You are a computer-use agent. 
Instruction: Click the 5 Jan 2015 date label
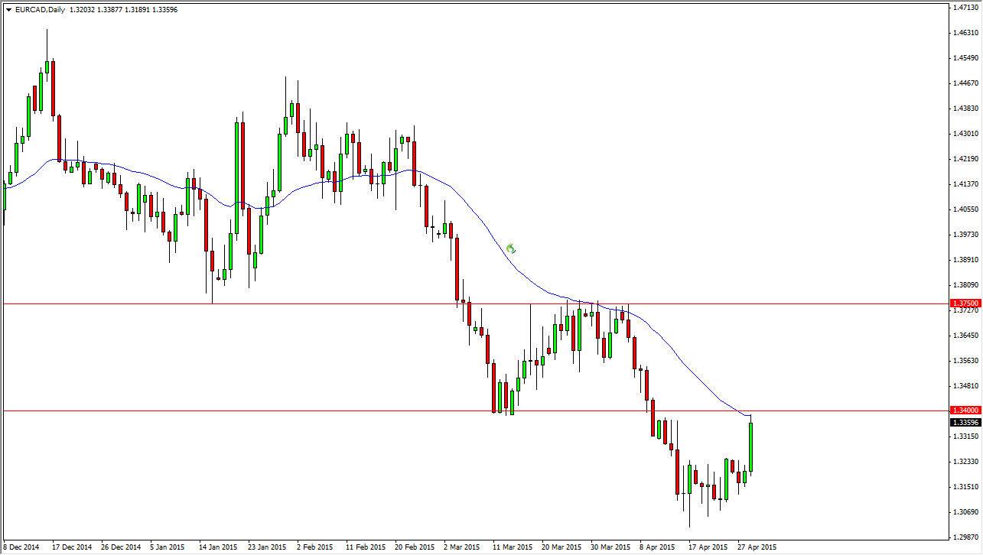(x=168, y=547)
